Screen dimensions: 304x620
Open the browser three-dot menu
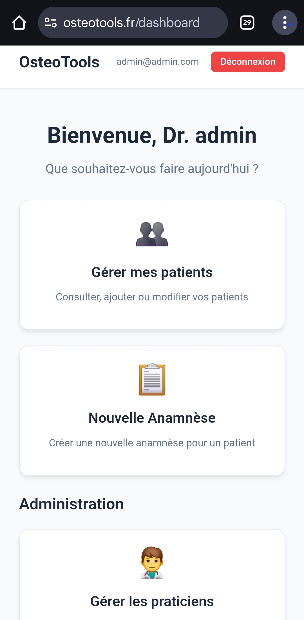(x=285, y=23)
